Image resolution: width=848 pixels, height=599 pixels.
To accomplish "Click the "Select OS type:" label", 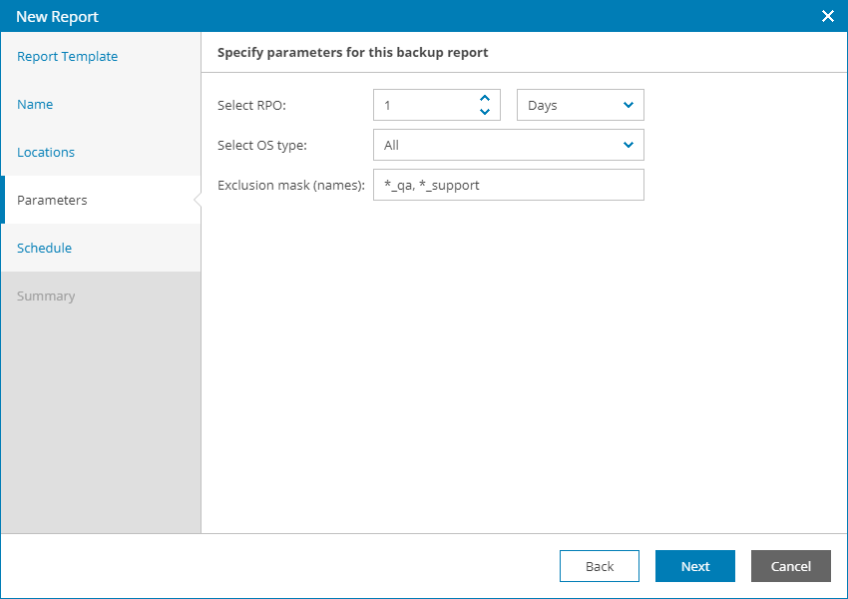I will pyautogui.click(x=262, y=145).
